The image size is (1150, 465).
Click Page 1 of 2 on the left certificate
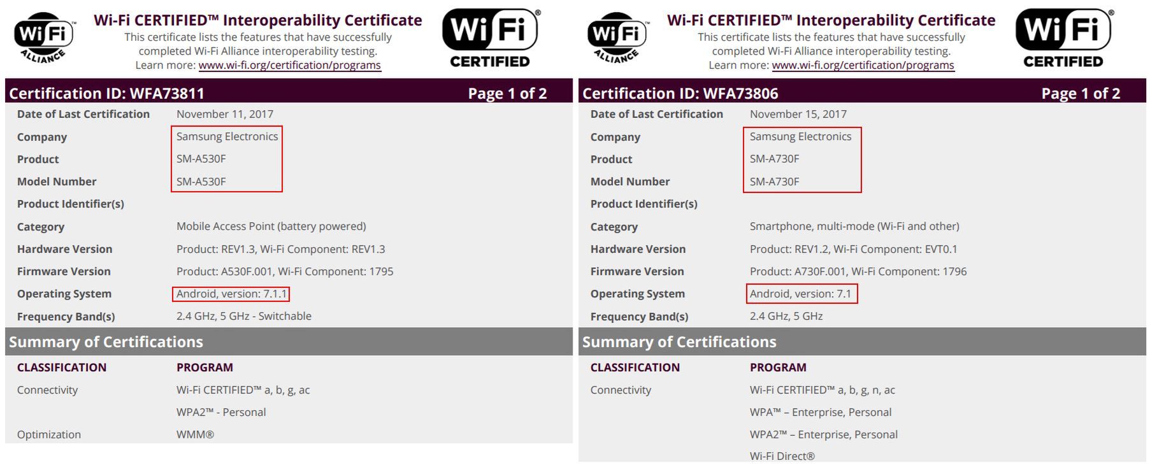(507, 94)
